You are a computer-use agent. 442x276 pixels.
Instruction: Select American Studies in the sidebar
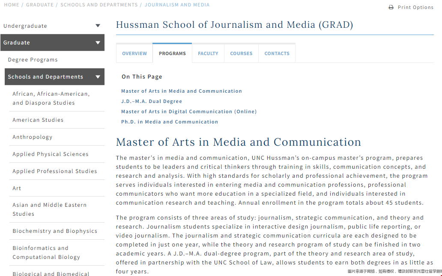(x=38, y=120)
